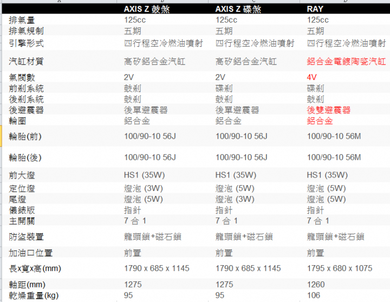Image resolution: width=390 pixels, height=302 pixels.
Task: Select the header cell 'AXIS Z 碟煞'
Action: click(238, 9)
